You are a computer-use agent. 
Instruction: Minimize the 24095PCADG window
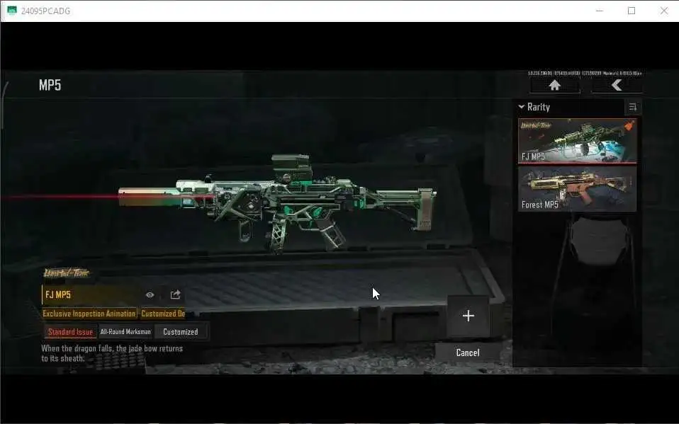(600, 11)
